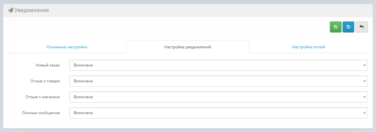Click the paper plane icon in header
The image size is (376, 132).
point(10,10)
